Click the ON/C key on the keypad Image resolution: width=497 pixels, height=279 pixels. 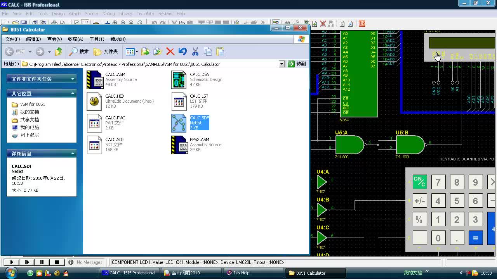[419, 182]
